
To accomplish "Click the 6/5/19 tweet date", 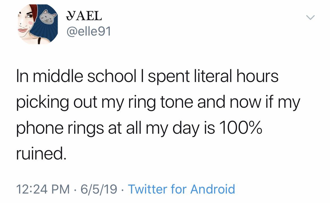I will tap(99, 189).
